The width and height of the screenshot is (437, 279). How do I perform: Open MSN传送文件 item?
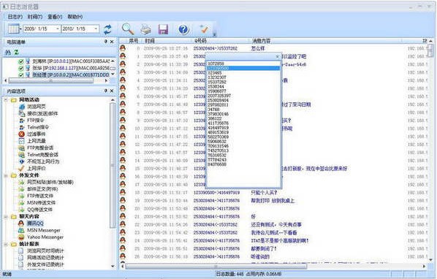[x=37, y=203]
